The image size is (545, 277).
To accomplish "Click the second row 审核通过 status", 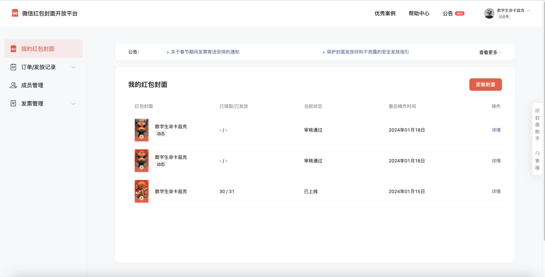I will pyautogui.click(x=313, y=161).
